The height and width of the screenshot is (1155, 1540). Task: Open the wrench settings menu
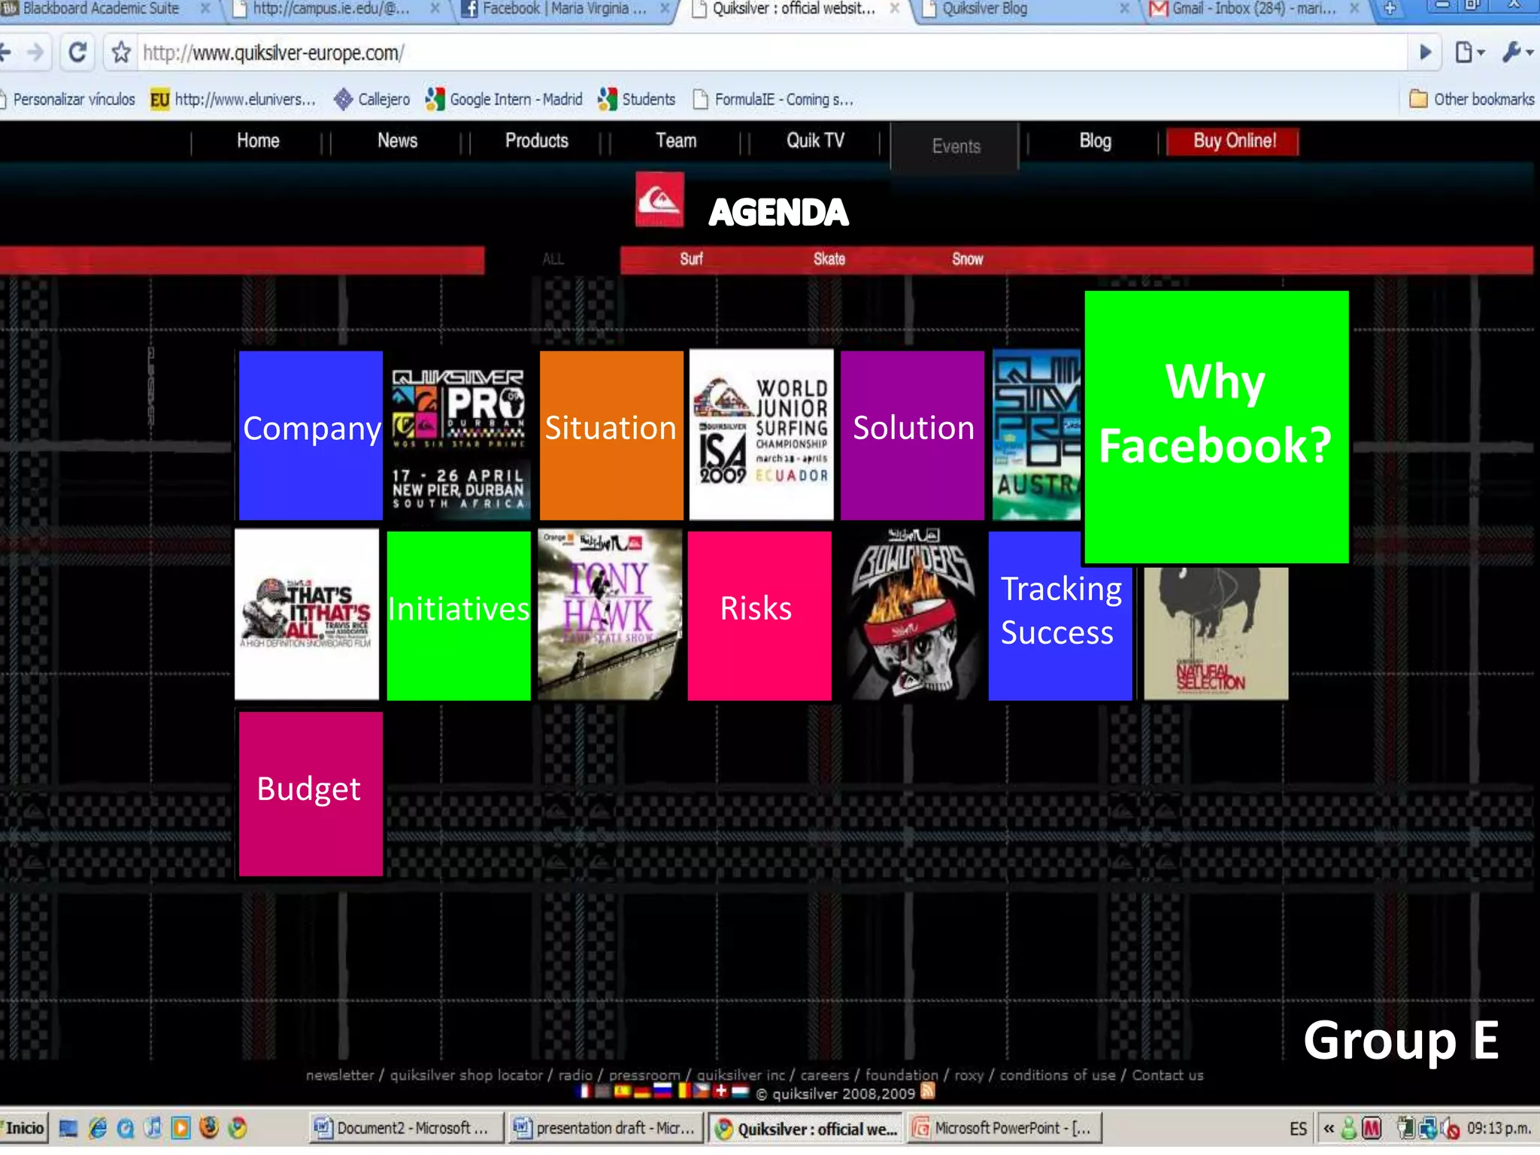1517,53
